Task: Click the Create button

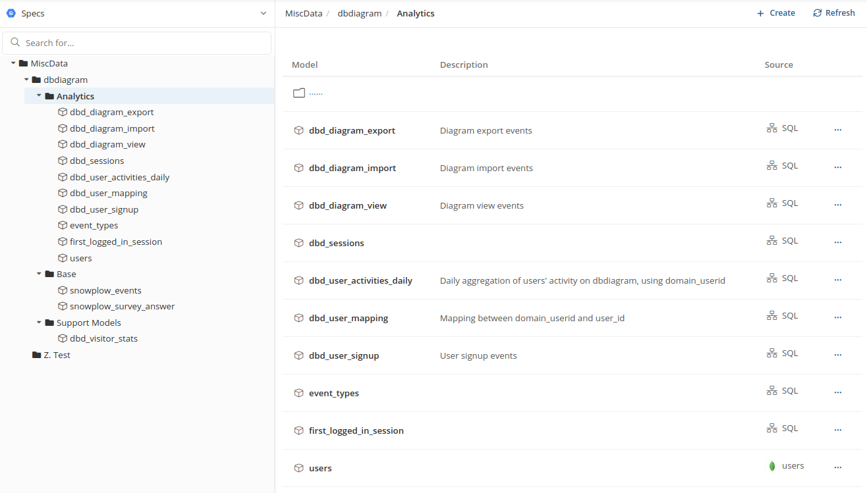Action: (x=775, y=13)
